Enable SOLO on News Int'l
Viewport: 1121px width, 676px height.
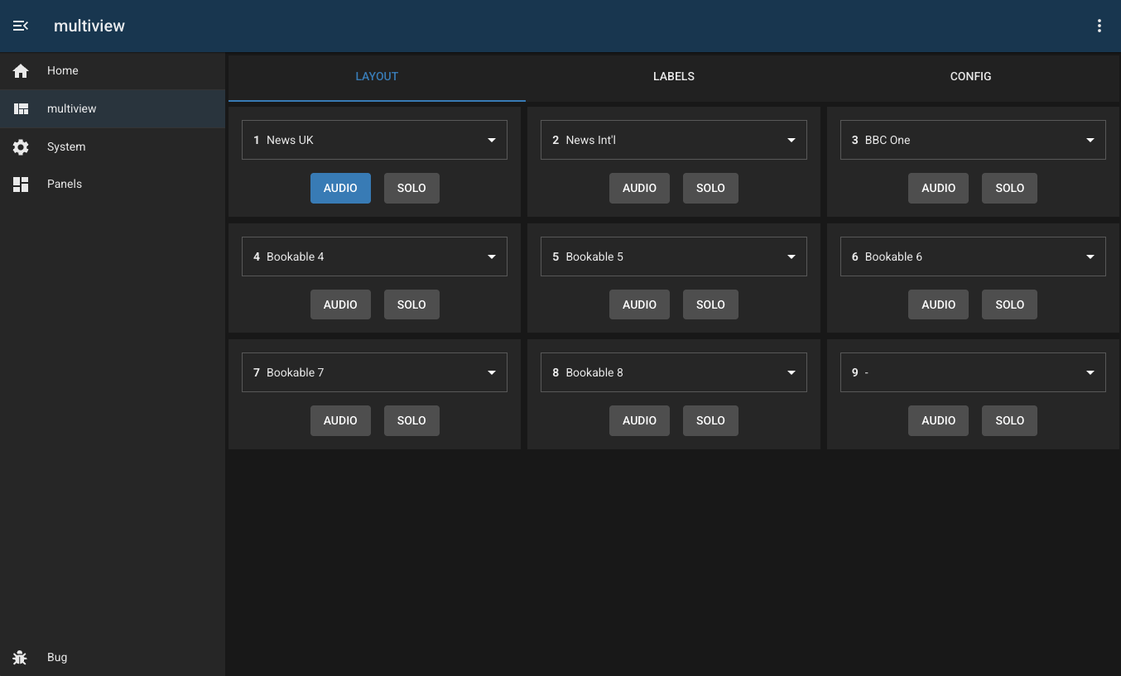click(710, 188)
